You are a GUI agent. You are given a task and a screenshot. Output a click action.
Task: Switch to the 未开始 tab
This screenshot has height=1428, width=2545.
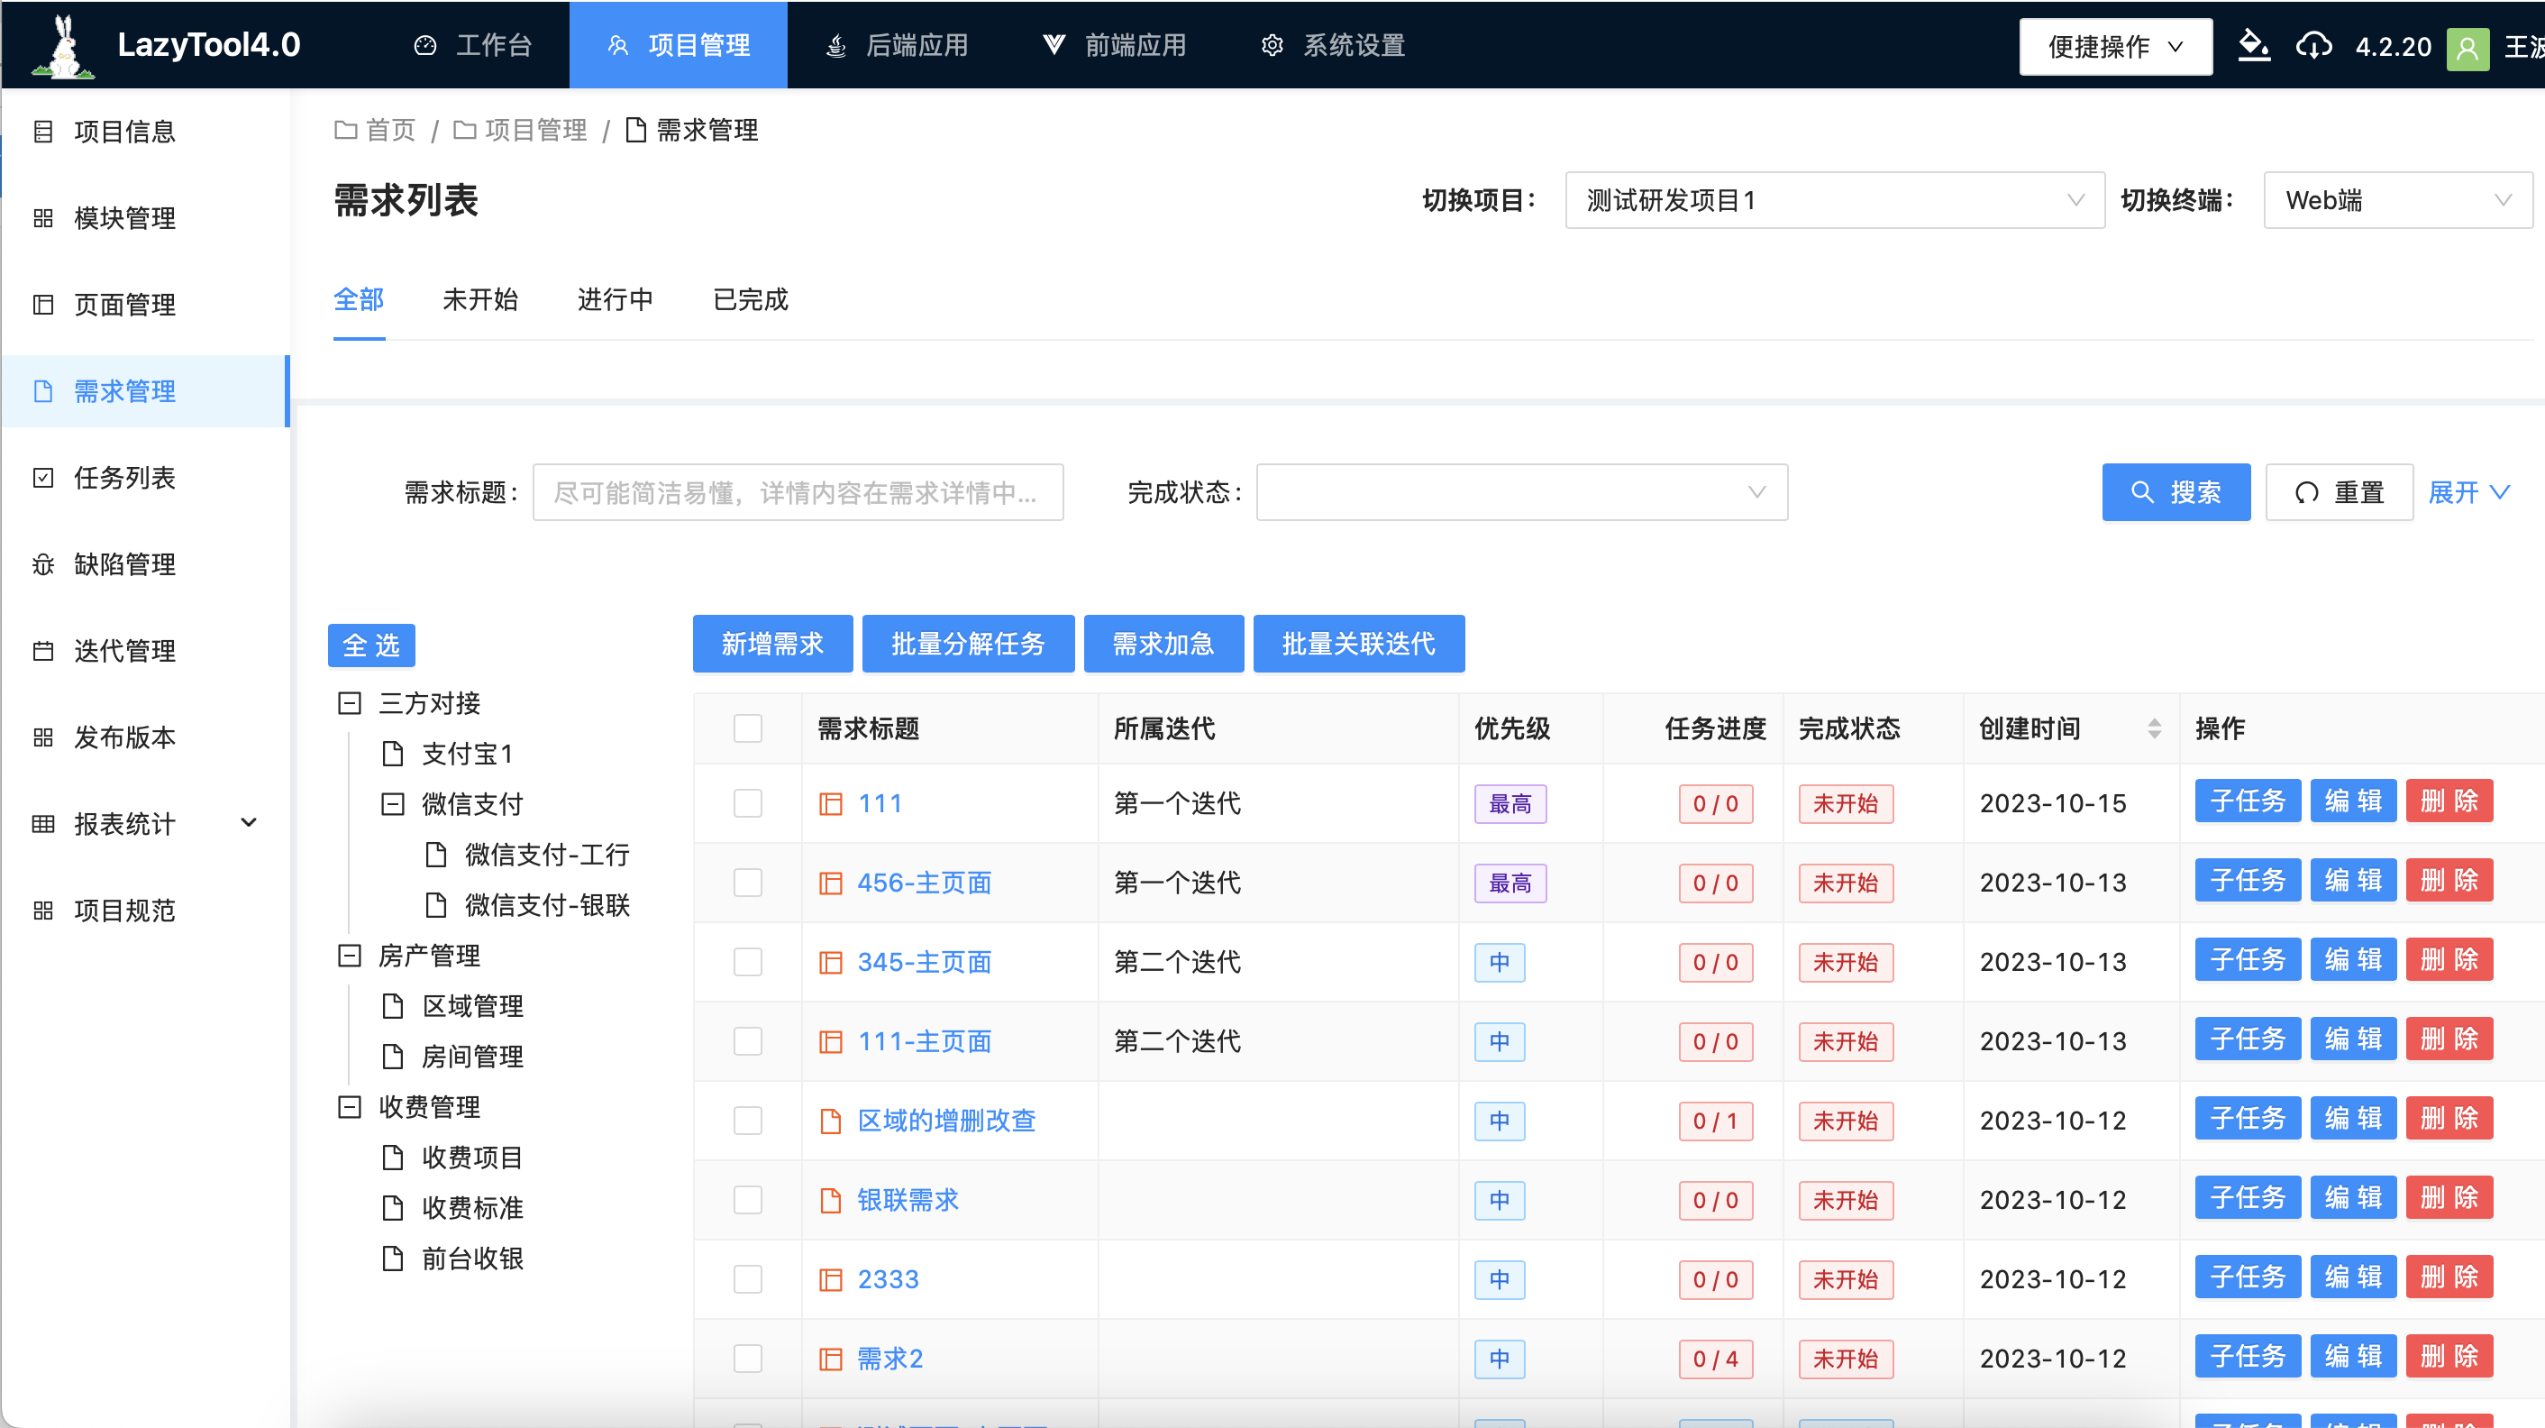coord(480,299)
